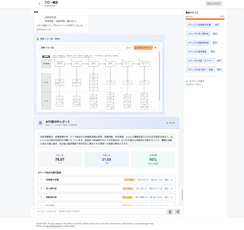Click the AI導入後 31.08 value card
This screenshot has width=244, height=230.
click(106, 160)
